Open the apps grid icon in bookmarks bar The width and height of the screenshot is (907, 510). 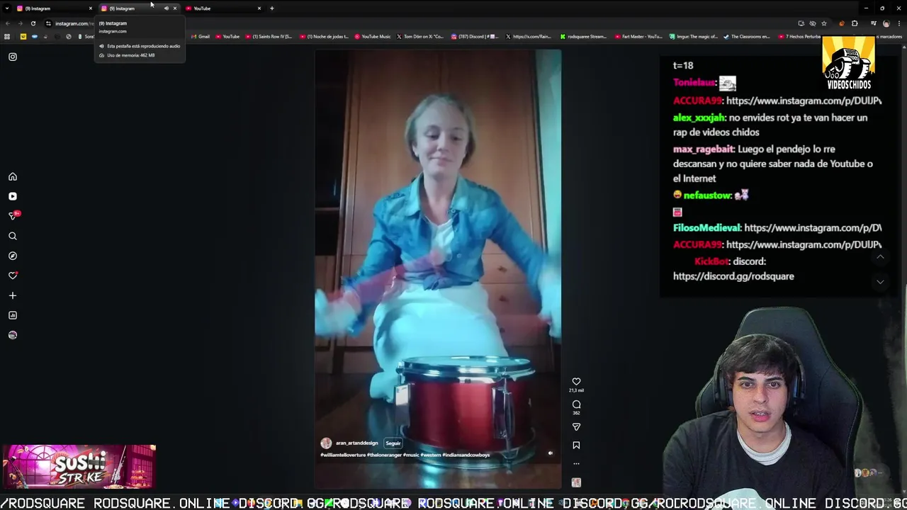click(x=7, y=36)
